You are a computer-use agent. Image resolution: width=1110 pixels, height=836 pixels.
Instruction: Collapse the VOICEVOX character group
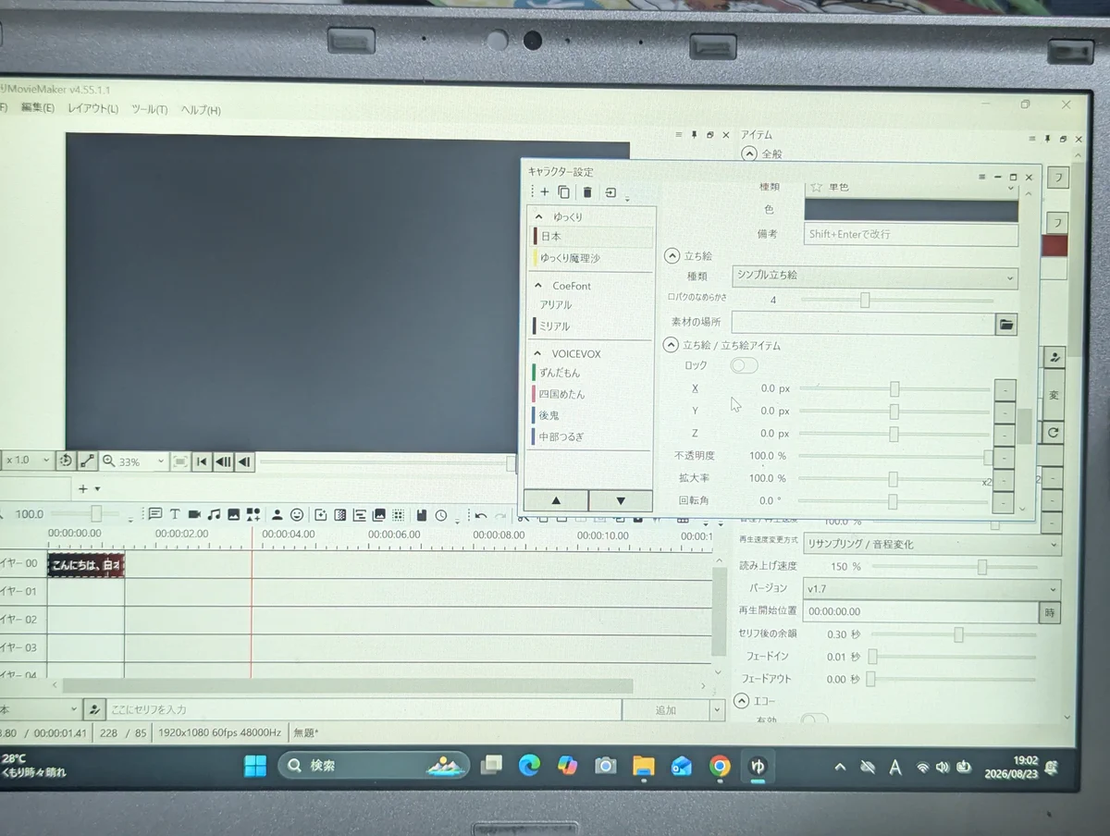pyautogui.click(x=539, y=353)
